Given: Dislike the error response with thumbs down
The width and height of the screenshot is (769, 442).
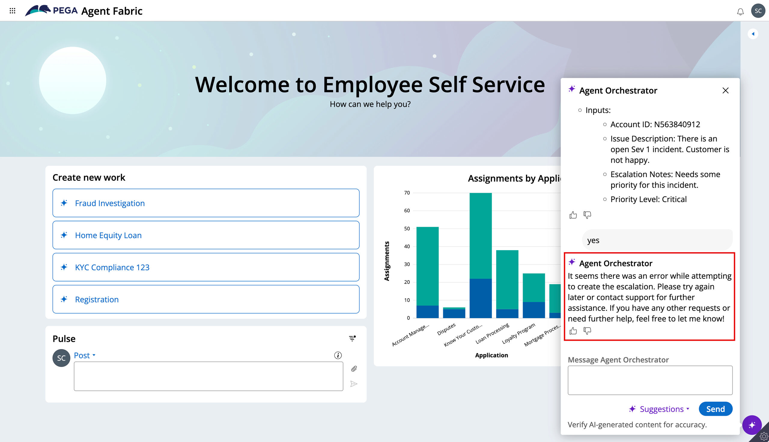Looking at the screenshot, I should tap(587, 330).
